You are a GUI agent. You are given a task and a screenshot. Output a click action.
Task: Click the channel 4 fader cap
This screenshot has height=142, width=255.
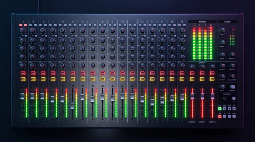(52, 99)
